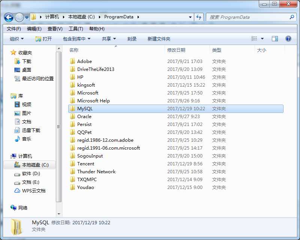Open the 组织 dropdown menu
Image resolution: width=300 pixels, height=240 pixels.
coord(16,39)
